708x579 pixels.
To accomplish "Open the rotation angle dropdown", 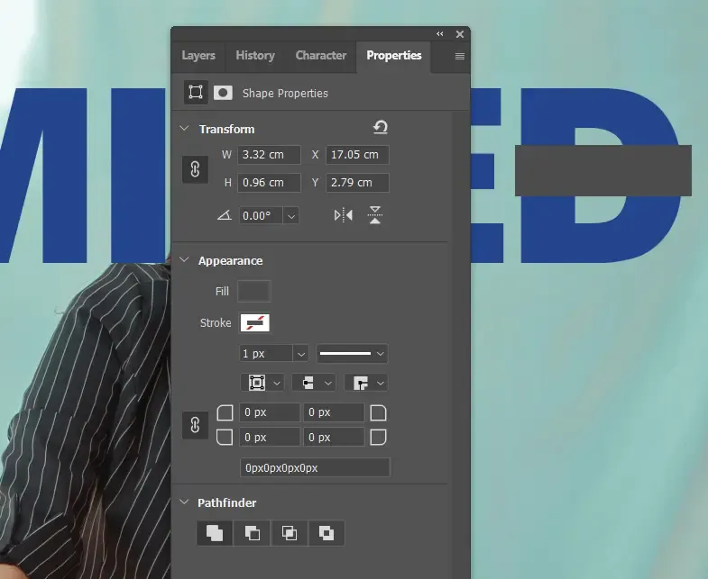I will (x=291, y=215).
